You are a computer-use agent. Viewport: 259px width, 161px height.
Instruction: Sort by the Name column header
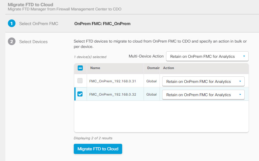point(95,68)
